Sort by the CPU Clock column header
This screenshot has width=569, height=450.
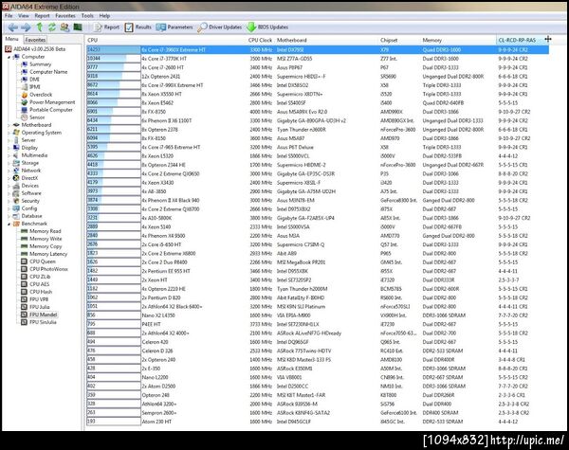click(260, 40)
